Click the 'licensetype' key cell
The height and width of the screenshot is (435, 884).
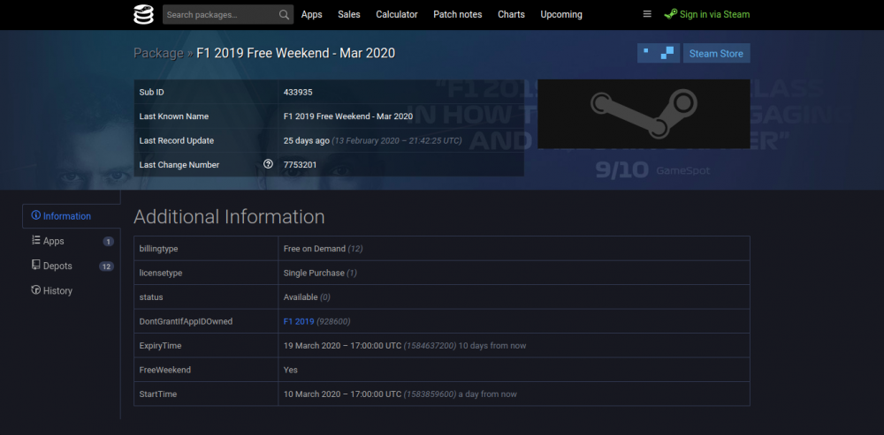206,273
